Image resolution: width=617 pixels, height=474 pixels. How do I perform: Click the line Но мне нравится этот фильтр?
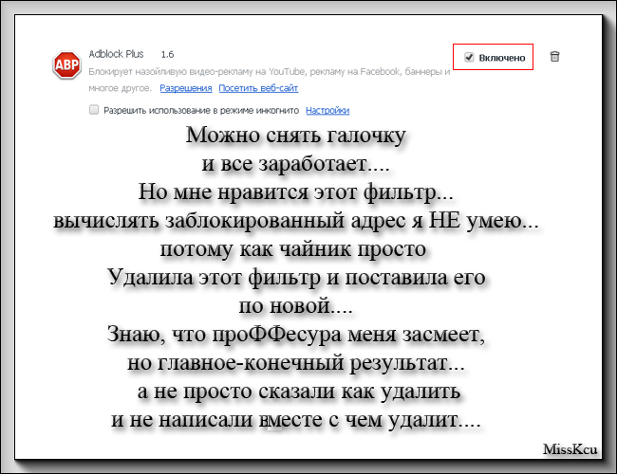(296, 192)
